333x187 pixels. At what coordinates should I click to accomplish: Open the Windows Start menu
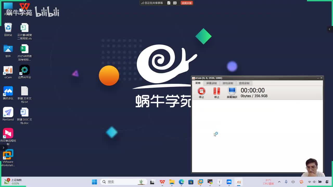click(94, 182)
